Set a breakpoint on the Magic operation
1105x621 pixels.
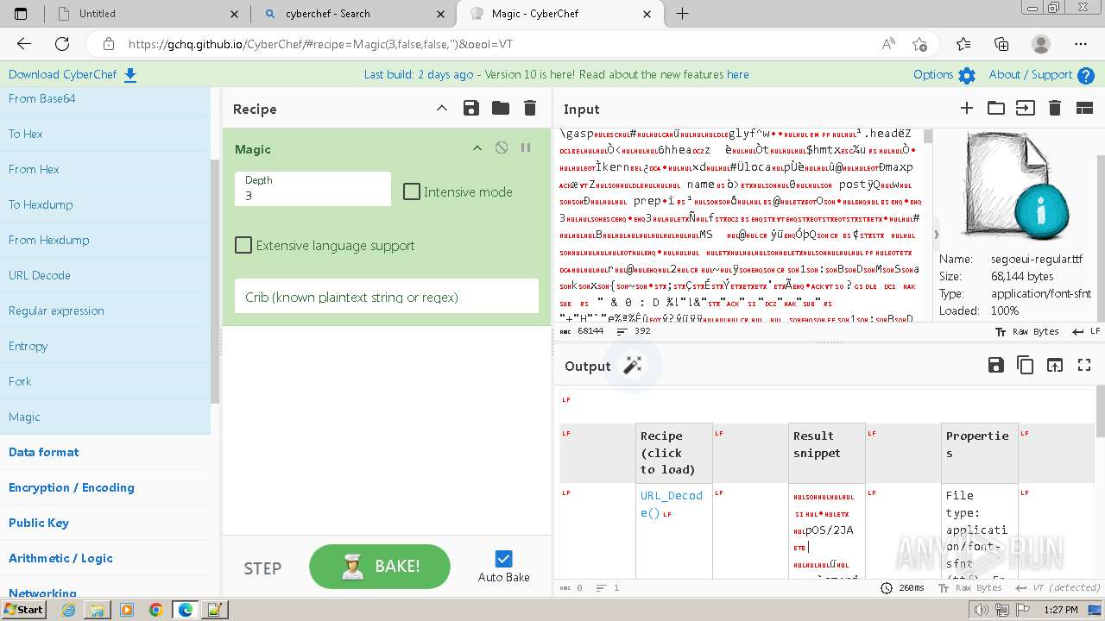526,148
